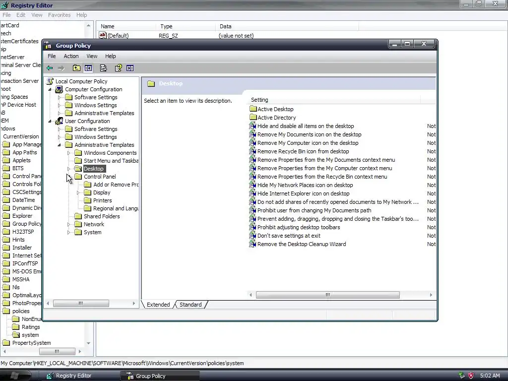Click the (Default) string value icon in Registry Editor

point(103,35)
